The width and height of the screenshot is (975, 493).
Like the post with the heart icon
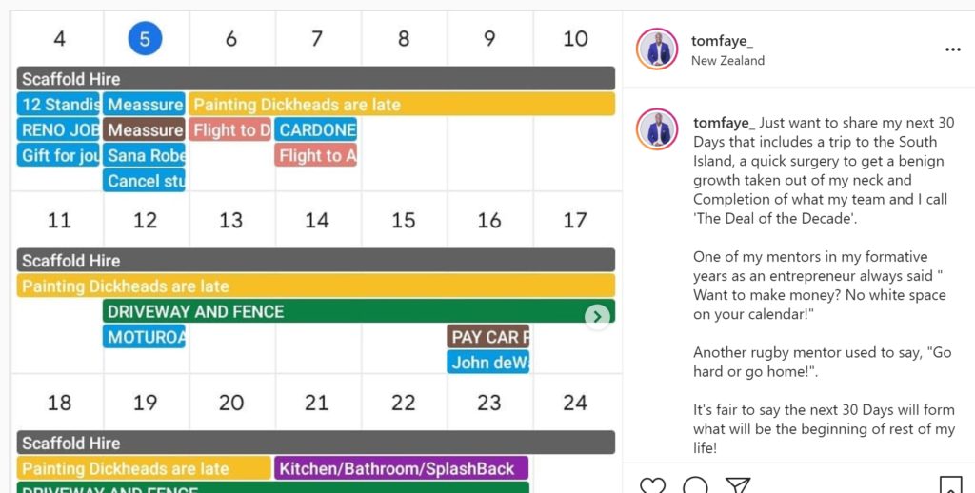(652, 485)
